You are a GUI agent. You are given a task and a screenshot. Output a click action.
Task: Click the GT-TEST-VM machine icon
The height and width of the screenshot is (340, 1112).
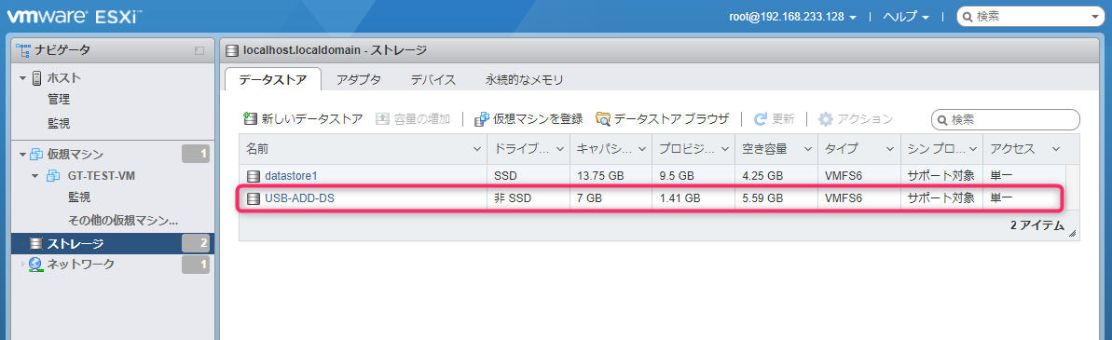(x=53, y=176)
